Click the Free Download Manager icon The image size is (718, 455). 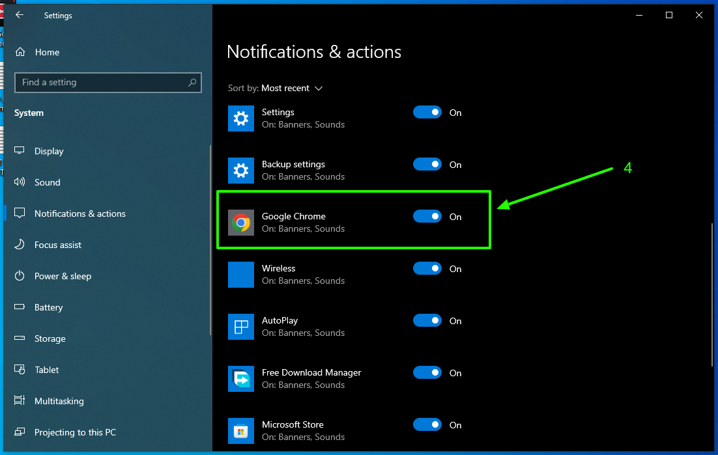[241, 379]
